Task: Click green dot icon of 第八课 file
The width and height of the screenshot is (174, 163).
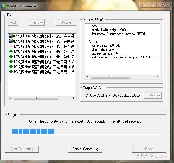Action: 11,61
